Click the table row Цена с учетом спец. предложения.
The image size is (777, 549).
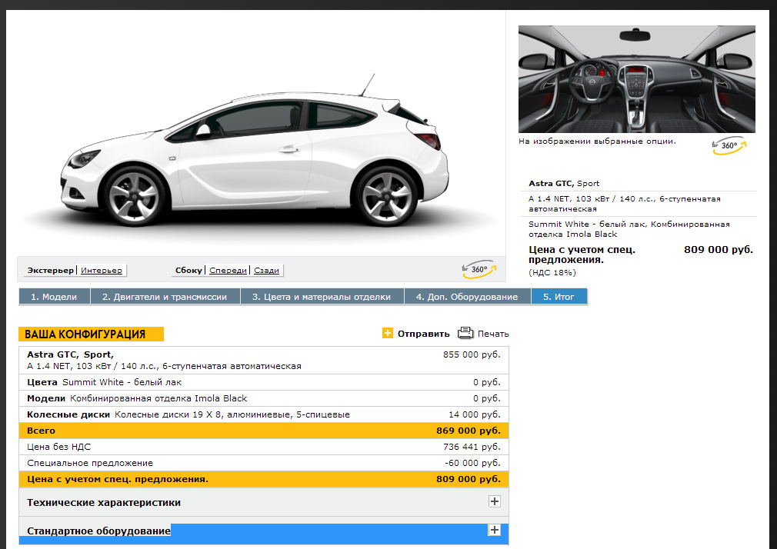tap(264, 479)
